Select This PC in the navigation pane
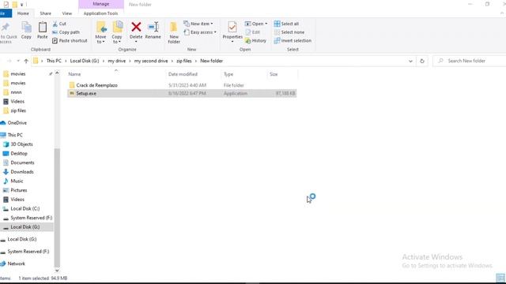Viewport: 506px width, 284px height. click(x=15, y=135)
